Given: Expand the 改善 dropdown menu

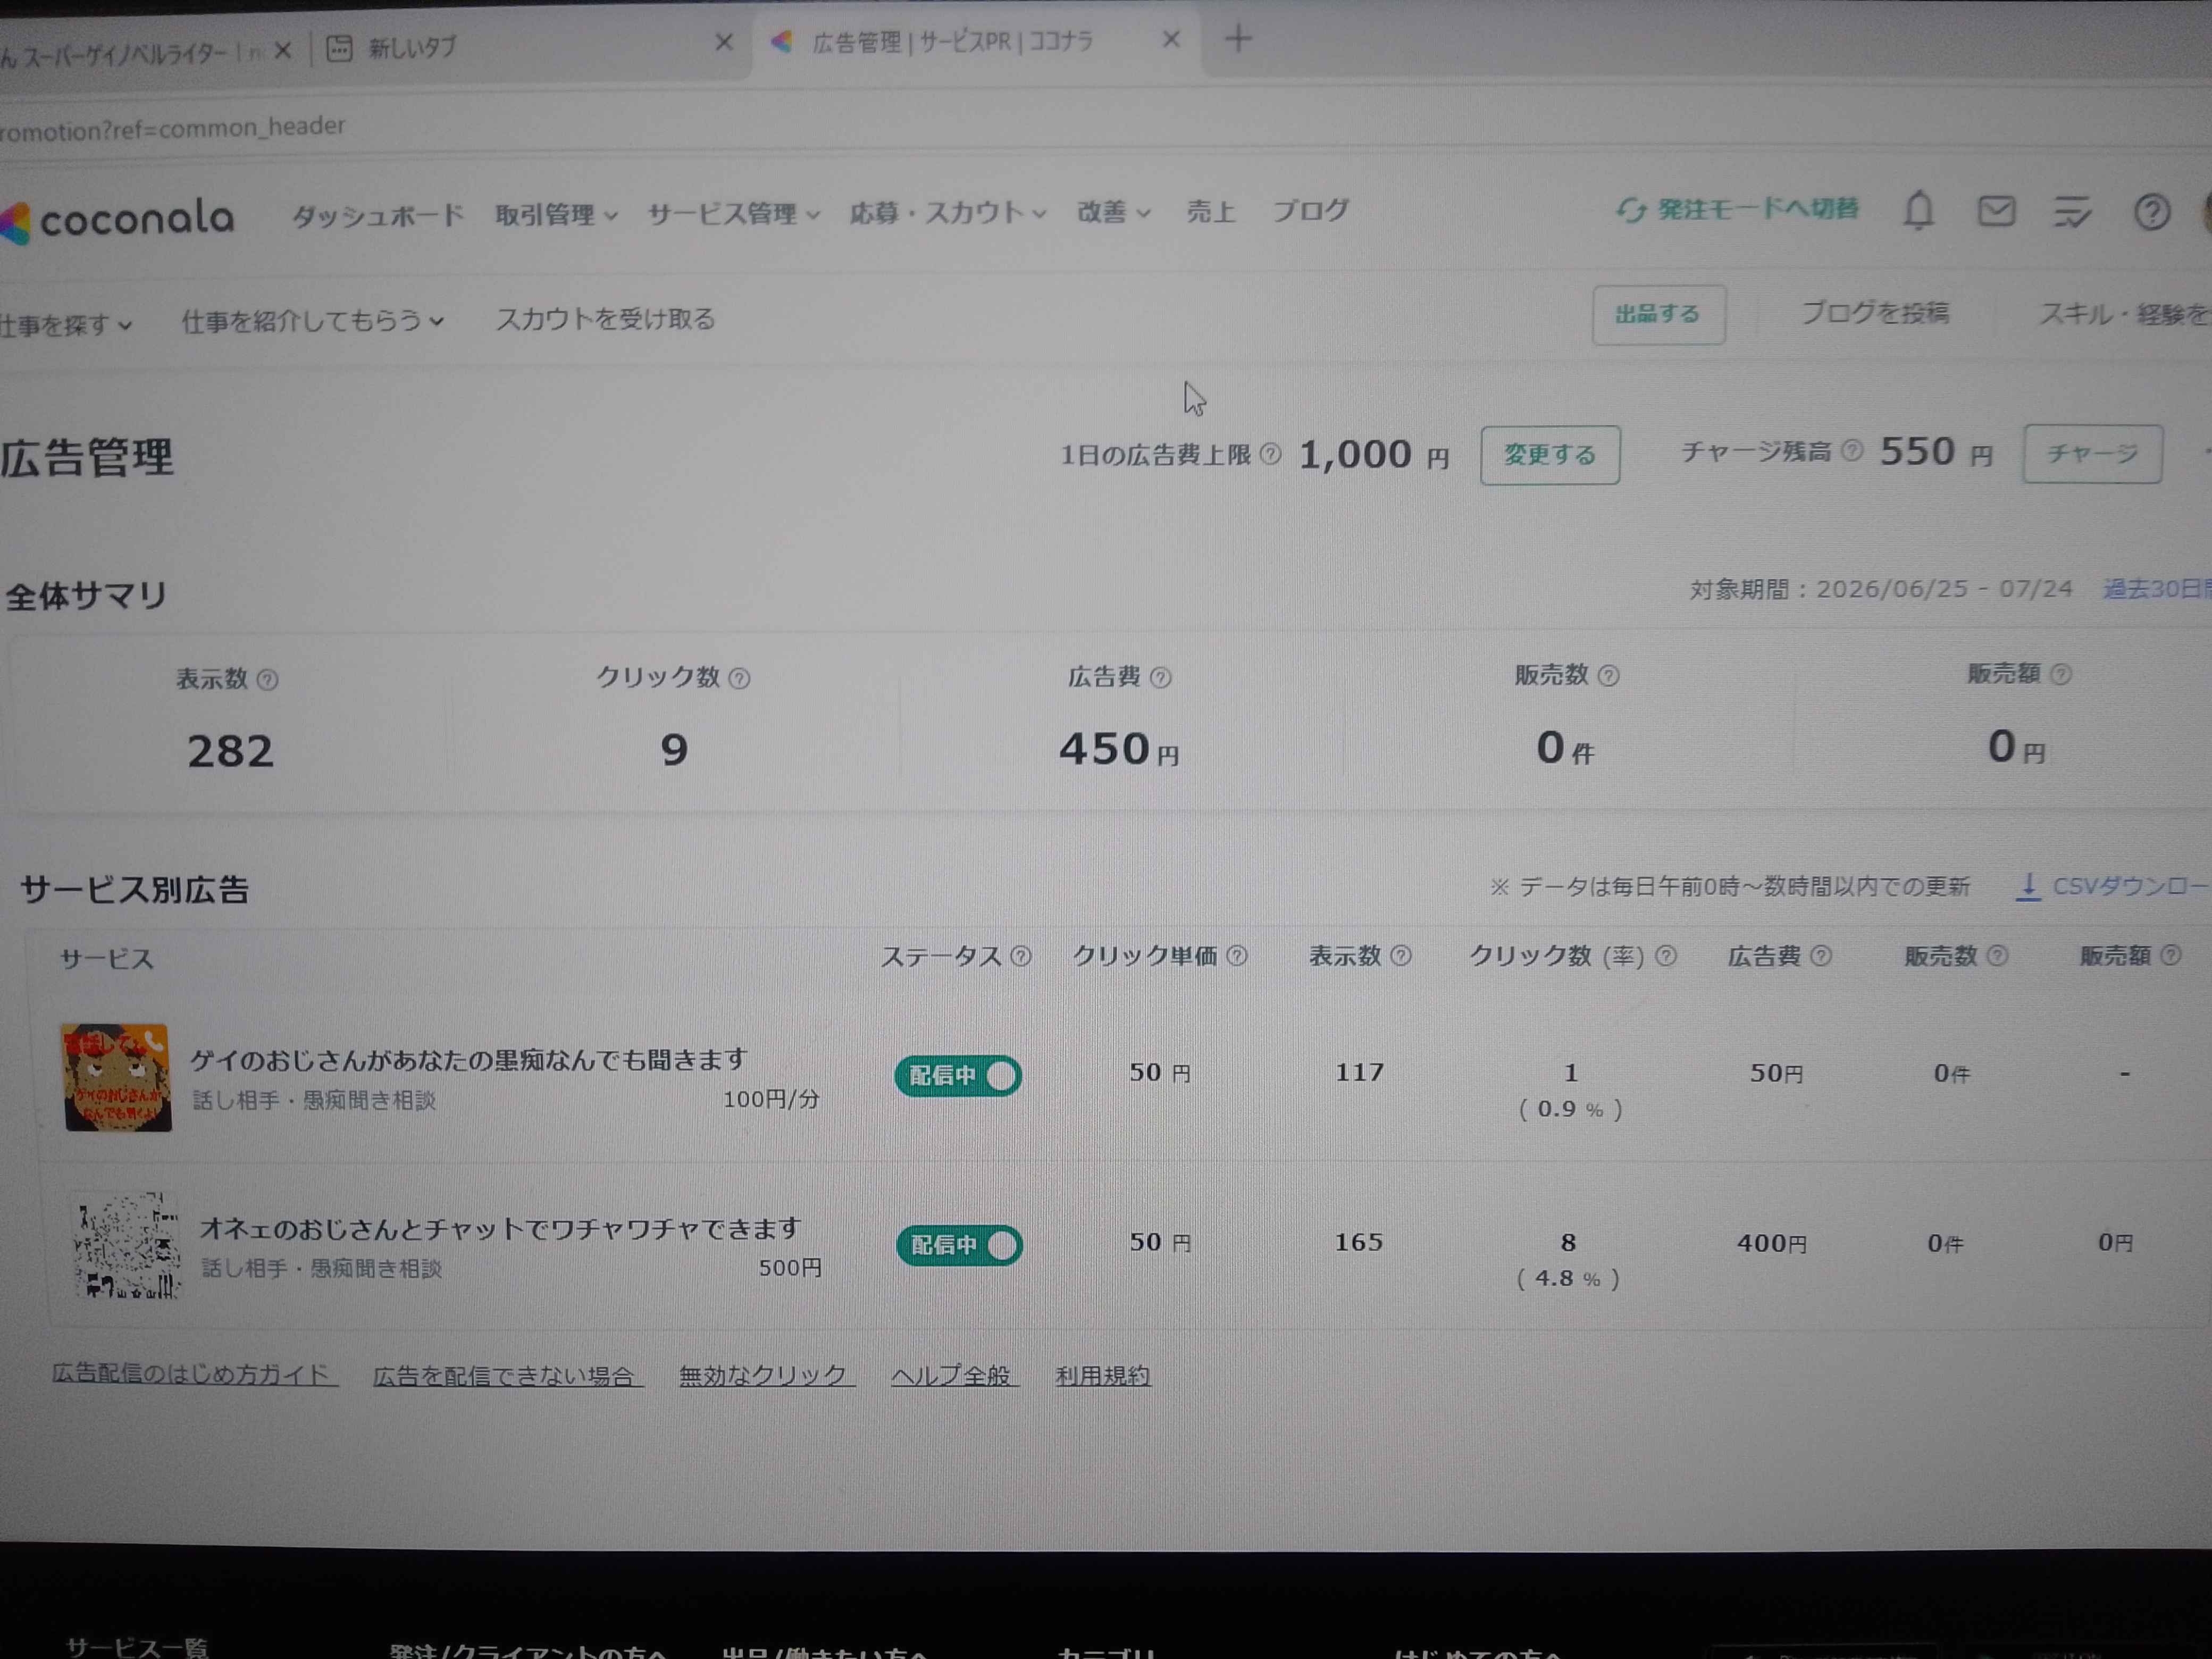Looking at the screenshot, I should point(1113,212).
